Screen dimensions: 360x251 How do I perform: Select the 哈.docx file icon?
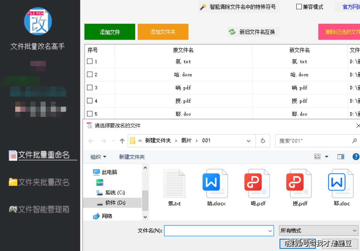coord(215,184)
